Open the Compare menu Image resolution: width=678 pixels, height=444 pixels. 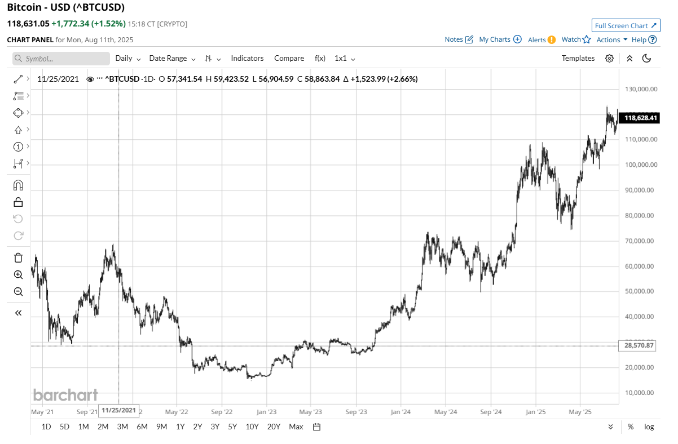point(289,59)
